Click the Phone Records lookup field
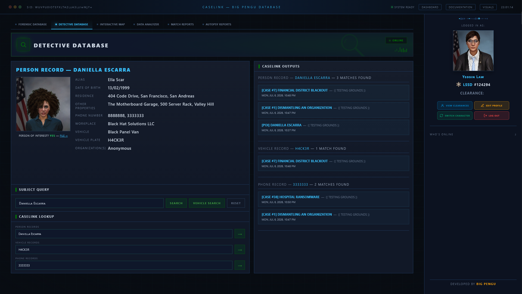Viewport: 522px width, 294px height. point(124,265)
